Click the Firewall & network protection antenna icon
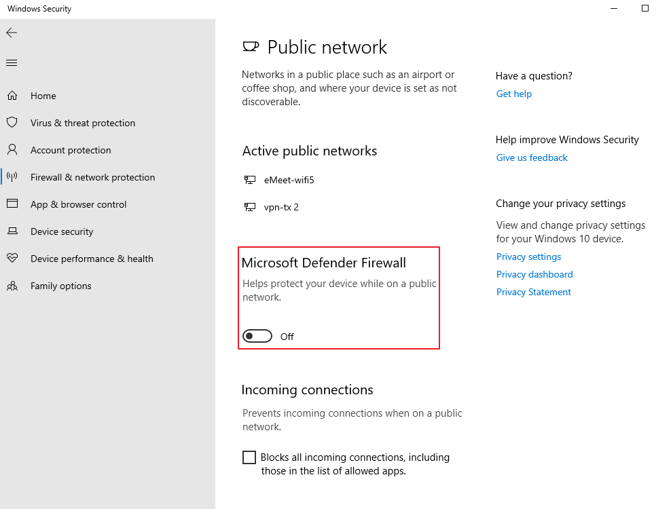The height and width of the screenshot is (509, 671). click(x=12, y=177)
